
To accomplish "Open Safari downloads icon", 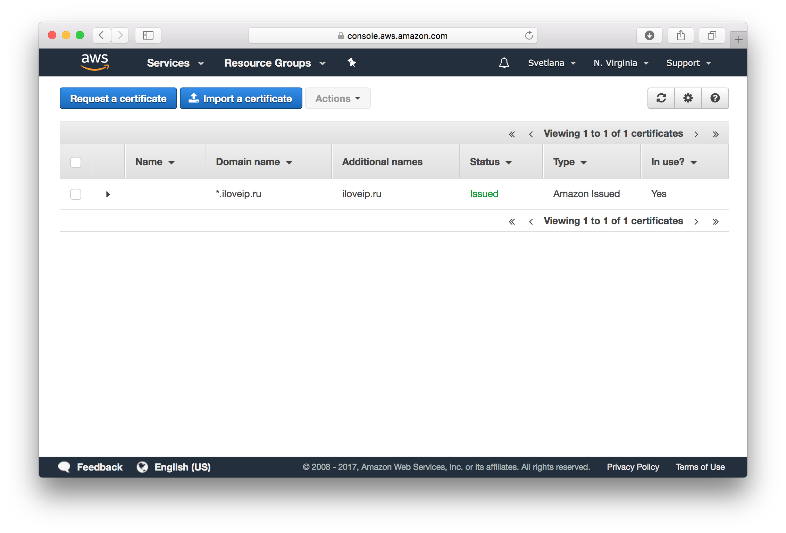I will (649, 35).
